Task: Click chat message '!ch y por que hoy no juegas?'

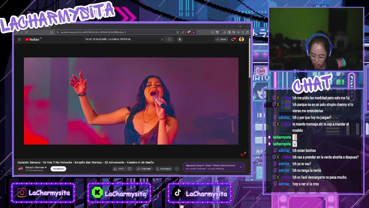Action: [312, 118]
